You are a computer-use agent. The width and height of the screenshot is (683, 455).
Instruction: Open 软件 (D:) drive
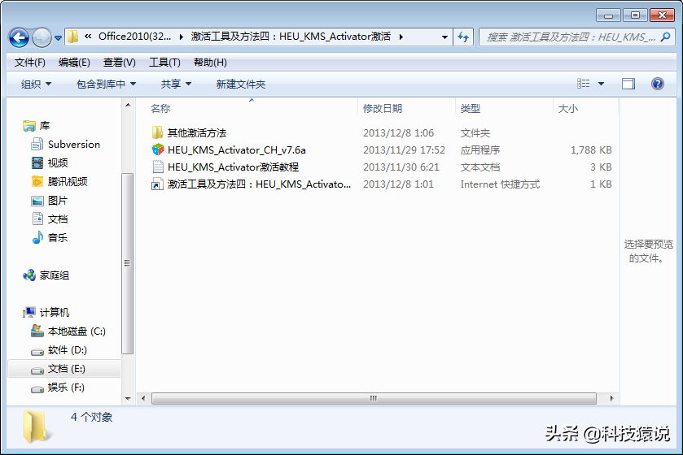pyautogui.click(x=67, y=350)
